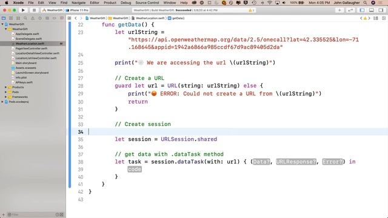
Task: Select the Data? placeholder token
Action: click(261, 162)
